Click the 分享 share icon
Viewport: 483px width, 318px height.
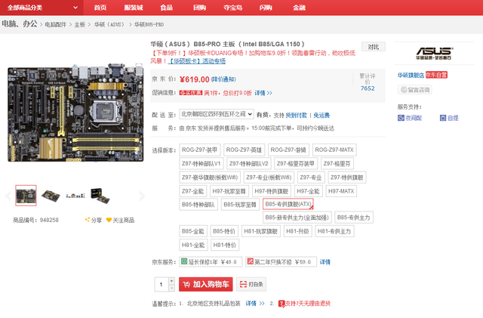tap(88, 220)
